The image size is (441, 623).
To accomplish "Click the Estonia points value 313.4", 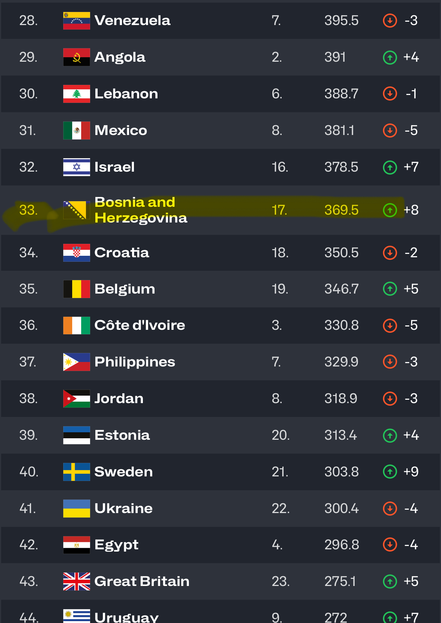I will 341,435.
